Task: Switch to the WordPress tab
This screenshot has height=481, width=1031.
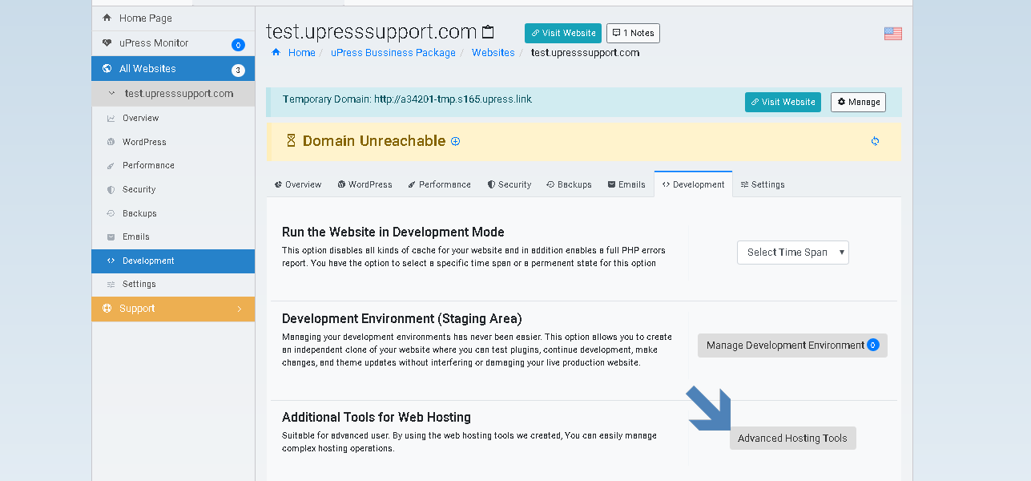Action: pos(364,184)
